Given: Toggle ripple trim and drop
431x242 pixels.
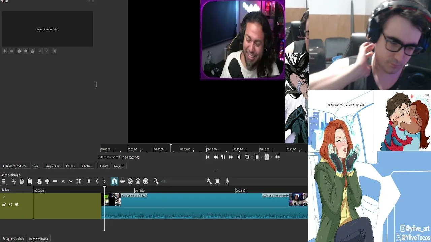Looking at the screenshot, I should coord(130,181).
